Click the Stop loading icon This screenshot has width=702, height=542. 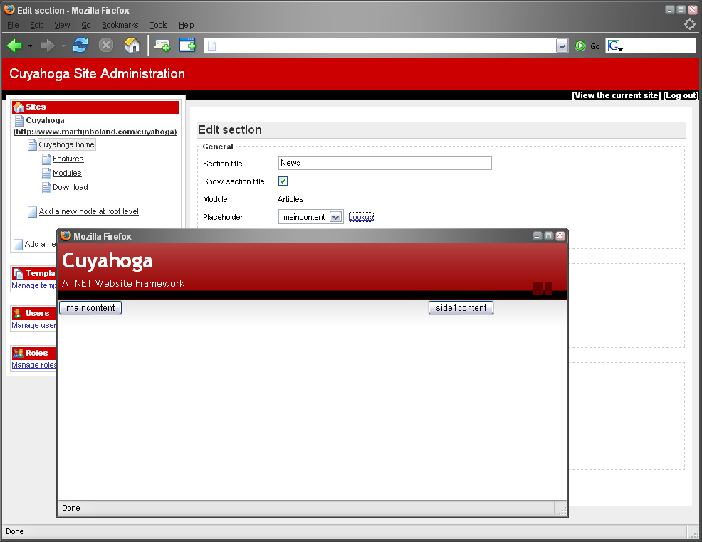point(106,46)
